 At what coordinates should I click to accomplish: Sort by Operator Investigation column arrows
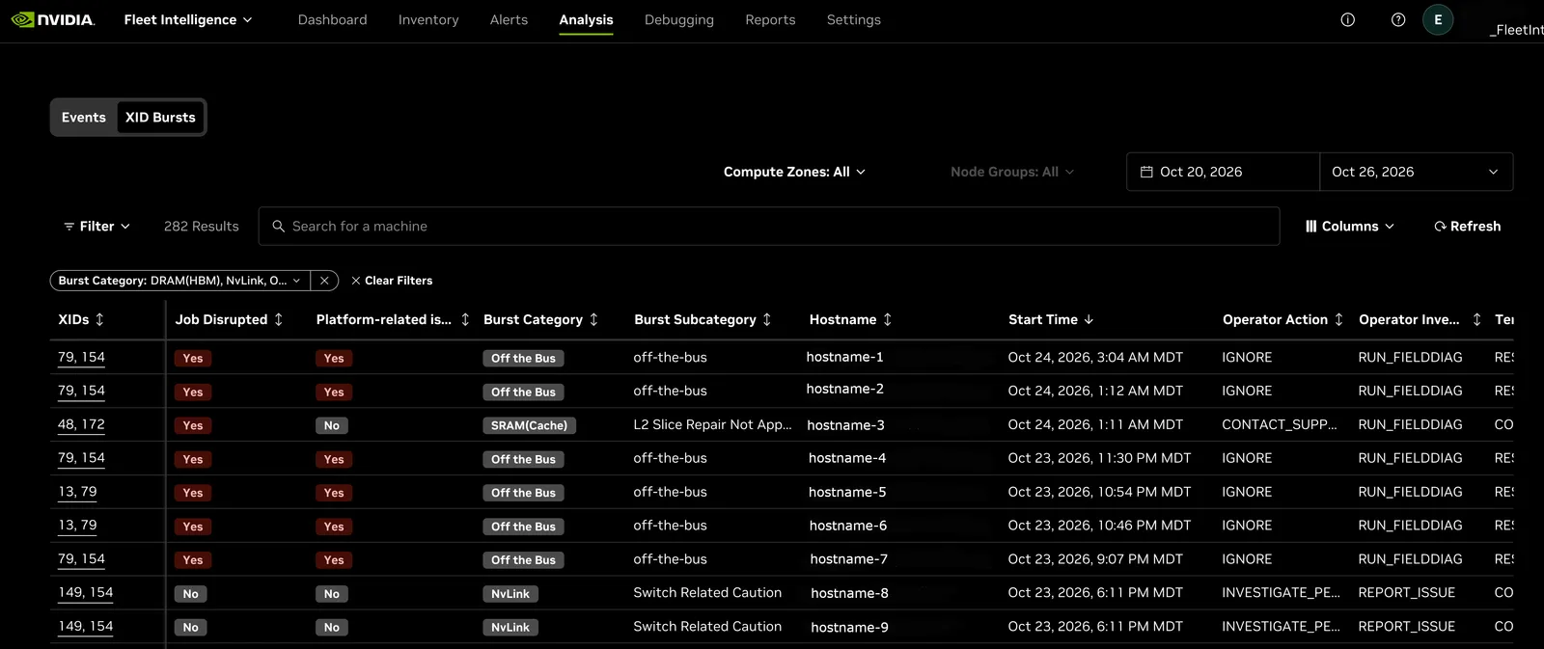click(1476, 319)
